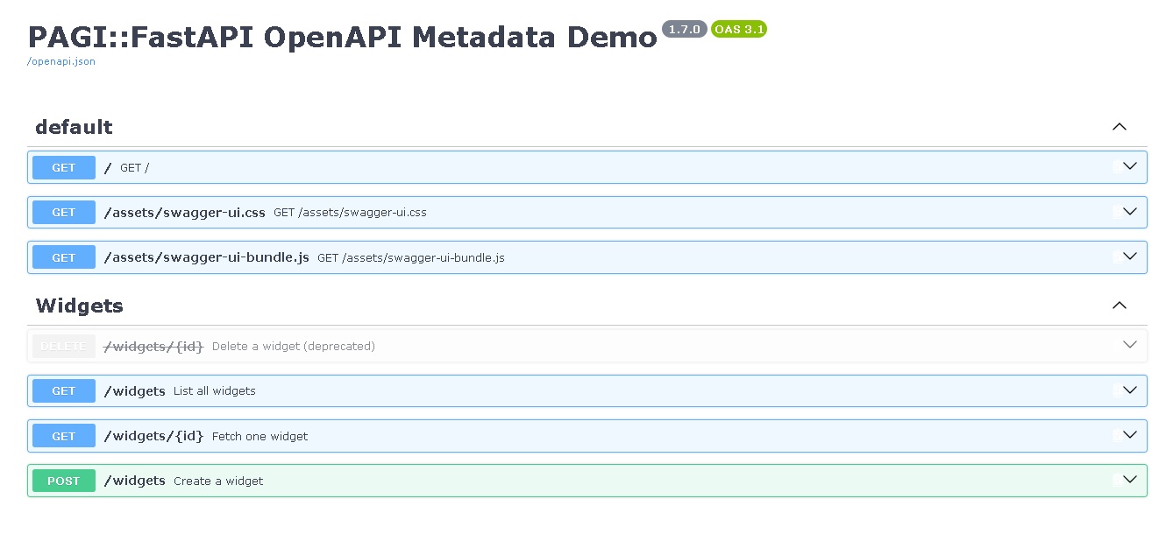Open the /openapi.json link
Viewport: 1166px width, 534px height.
click(61, 62)
